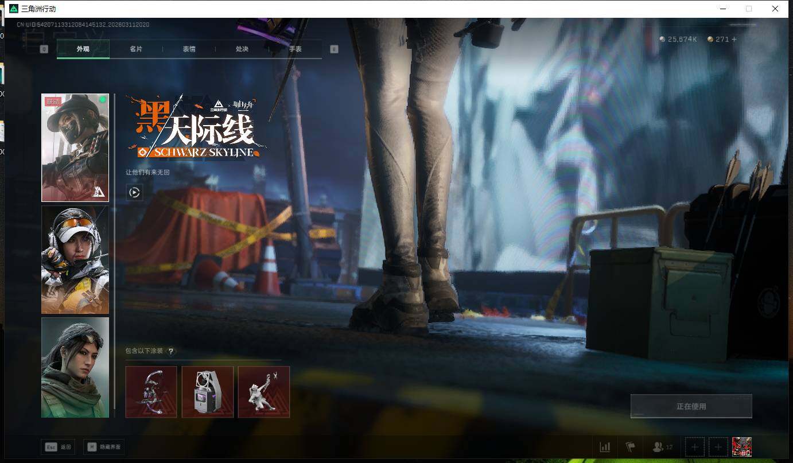Select the operator skin with green scarf

coord(75,367)
